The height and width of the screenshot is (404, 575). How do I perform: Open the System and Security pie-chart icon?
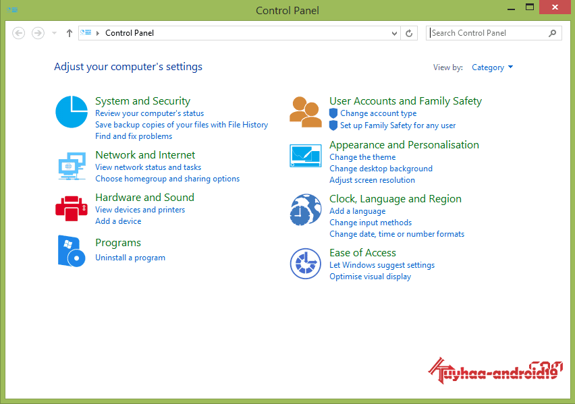point(72,112)
